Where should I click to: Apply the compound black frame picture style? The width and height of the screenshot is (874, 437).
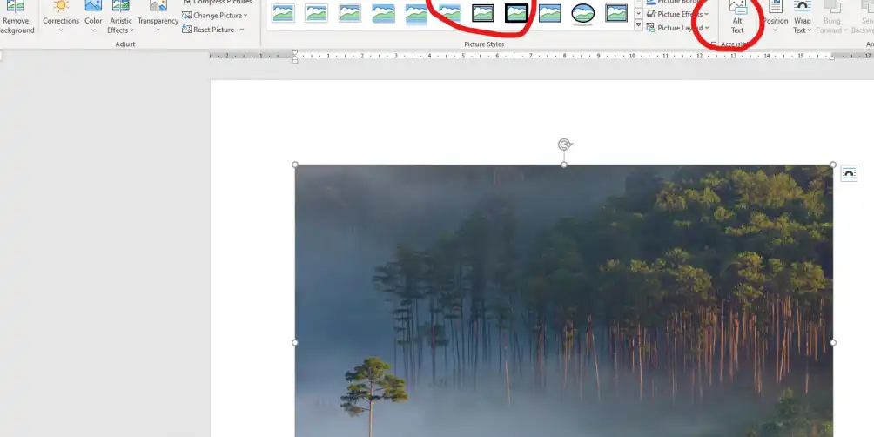click(616, 13)
